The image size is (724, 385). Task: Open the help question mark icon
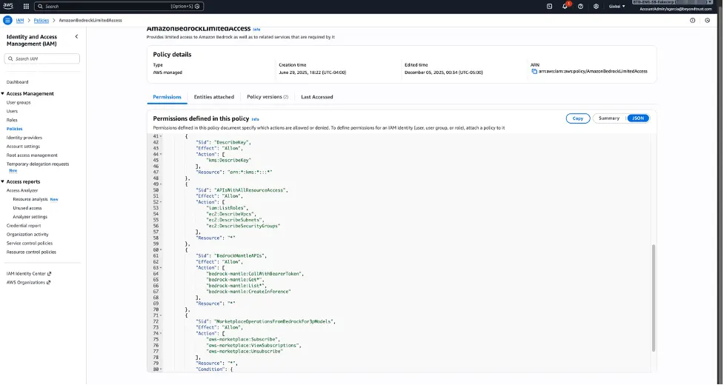point(580,7)
